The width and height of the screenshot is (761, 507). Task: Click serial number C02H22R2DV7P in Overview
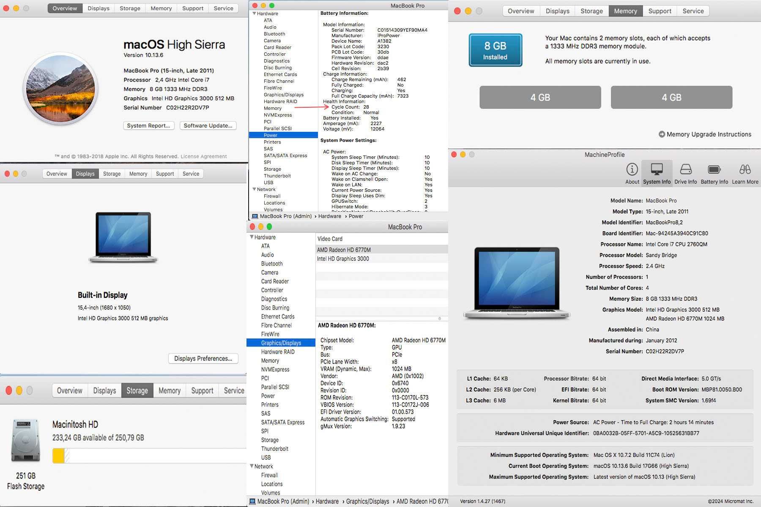(187, 108)
